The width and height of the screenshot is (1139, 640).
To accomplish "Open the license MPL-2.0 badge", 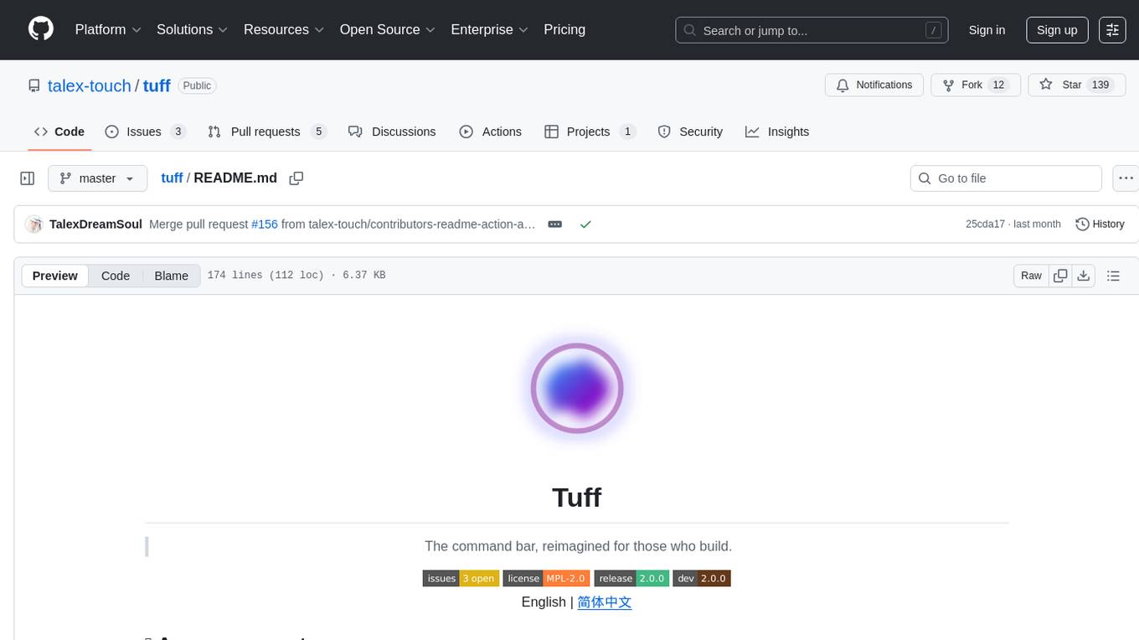I will coord(547,578).
